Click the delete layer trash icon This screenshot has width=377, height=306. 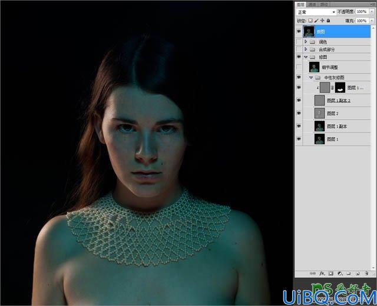[366, 273]
